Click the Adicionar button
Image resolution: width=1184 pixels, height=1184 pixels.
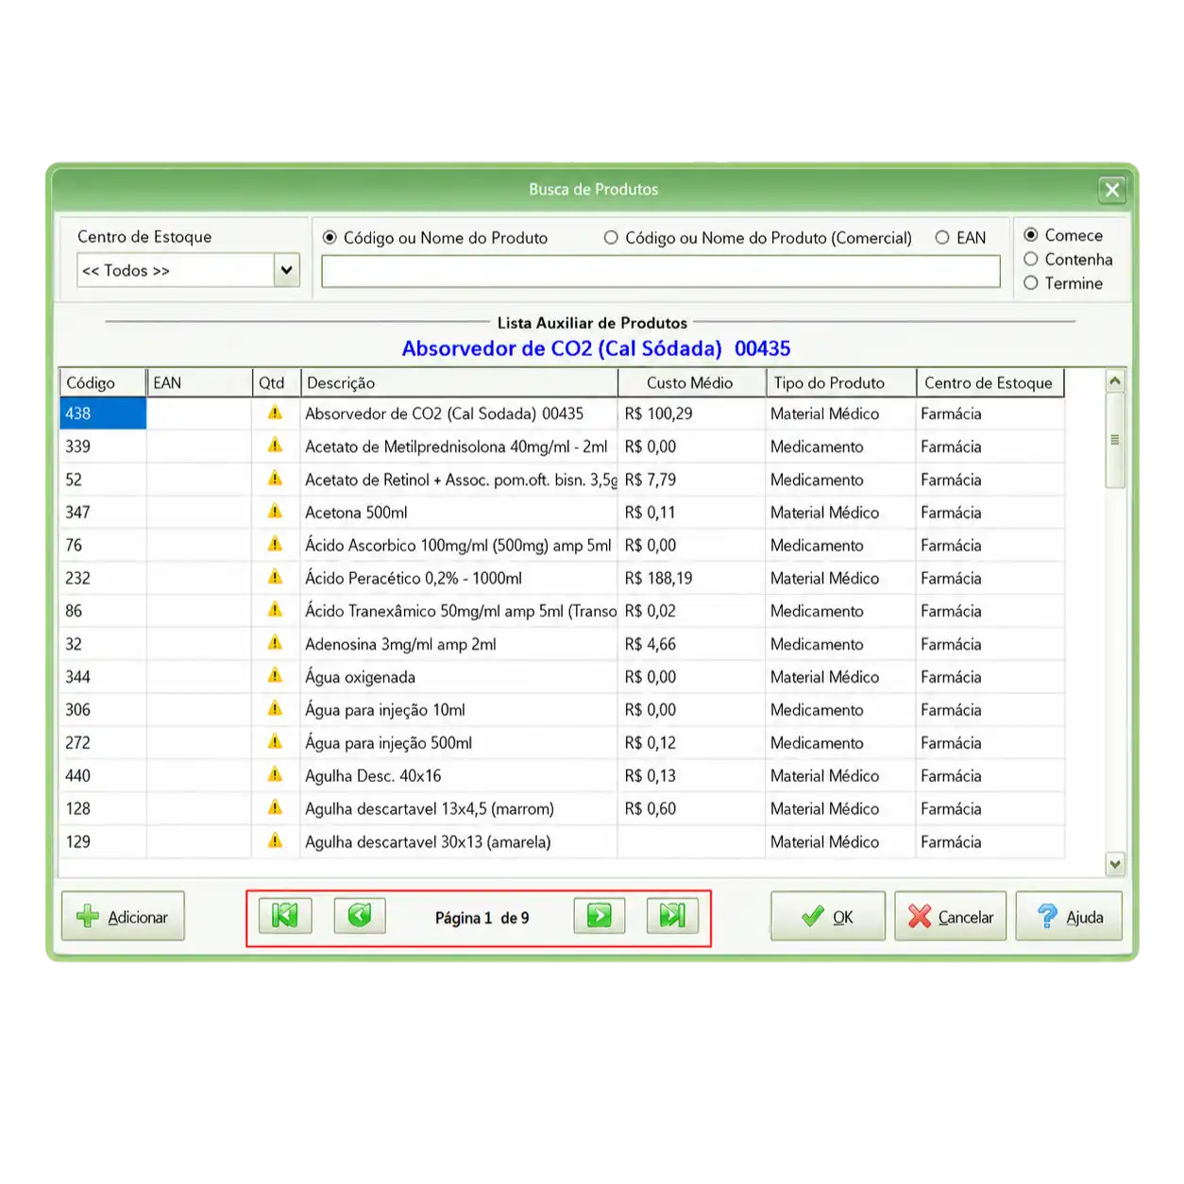[123, 916]
